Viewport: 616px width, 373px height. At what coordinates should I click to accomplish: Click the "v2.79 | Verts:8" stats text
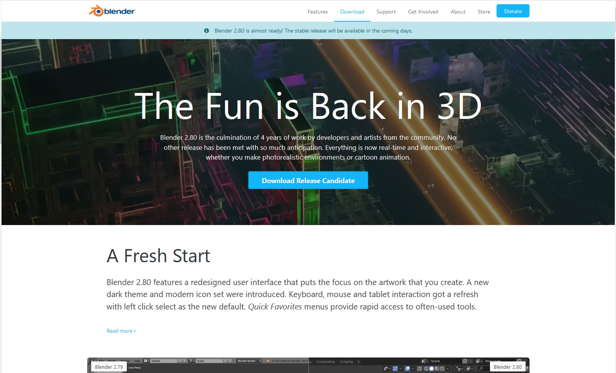(x=281, y=361)
